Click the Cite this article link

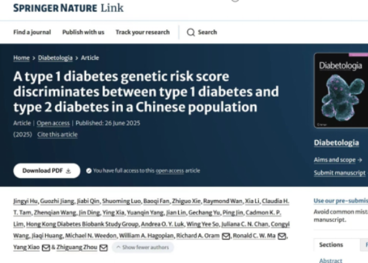pyautogui.click(x=57, y=134)
